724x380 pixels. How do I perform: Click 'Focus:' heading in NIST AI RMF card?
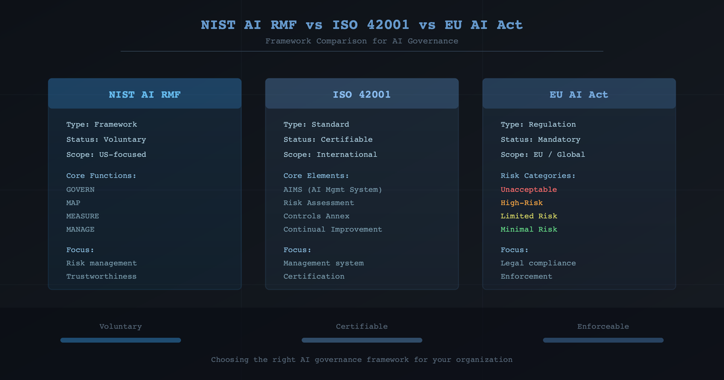[x=80, y=250]
